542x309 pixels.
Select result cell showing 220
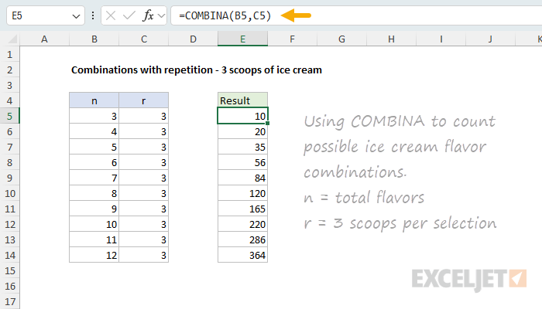[242, 224]
